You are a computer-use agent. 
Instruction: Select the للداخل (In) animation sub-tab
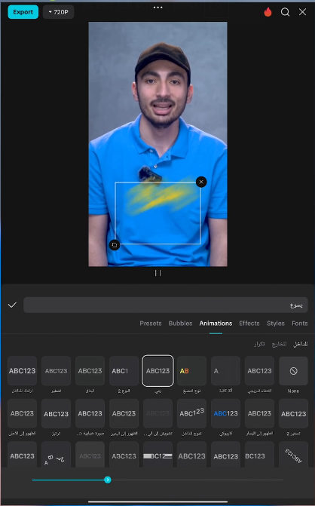coord(300,345)
